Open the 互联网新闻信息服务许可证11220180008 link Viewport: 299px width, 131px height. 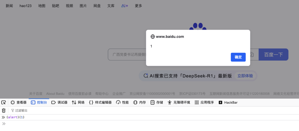pos(239,94)
